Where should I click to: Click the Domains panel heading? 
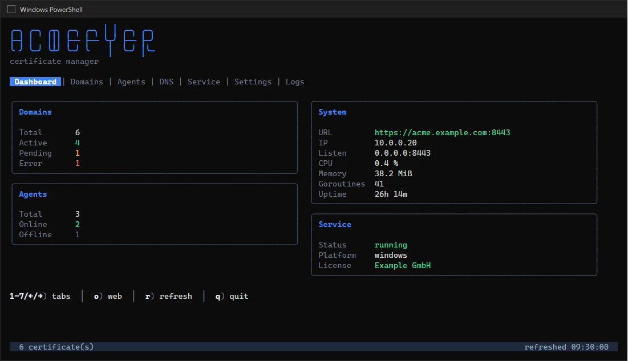[x=35, y=112]
